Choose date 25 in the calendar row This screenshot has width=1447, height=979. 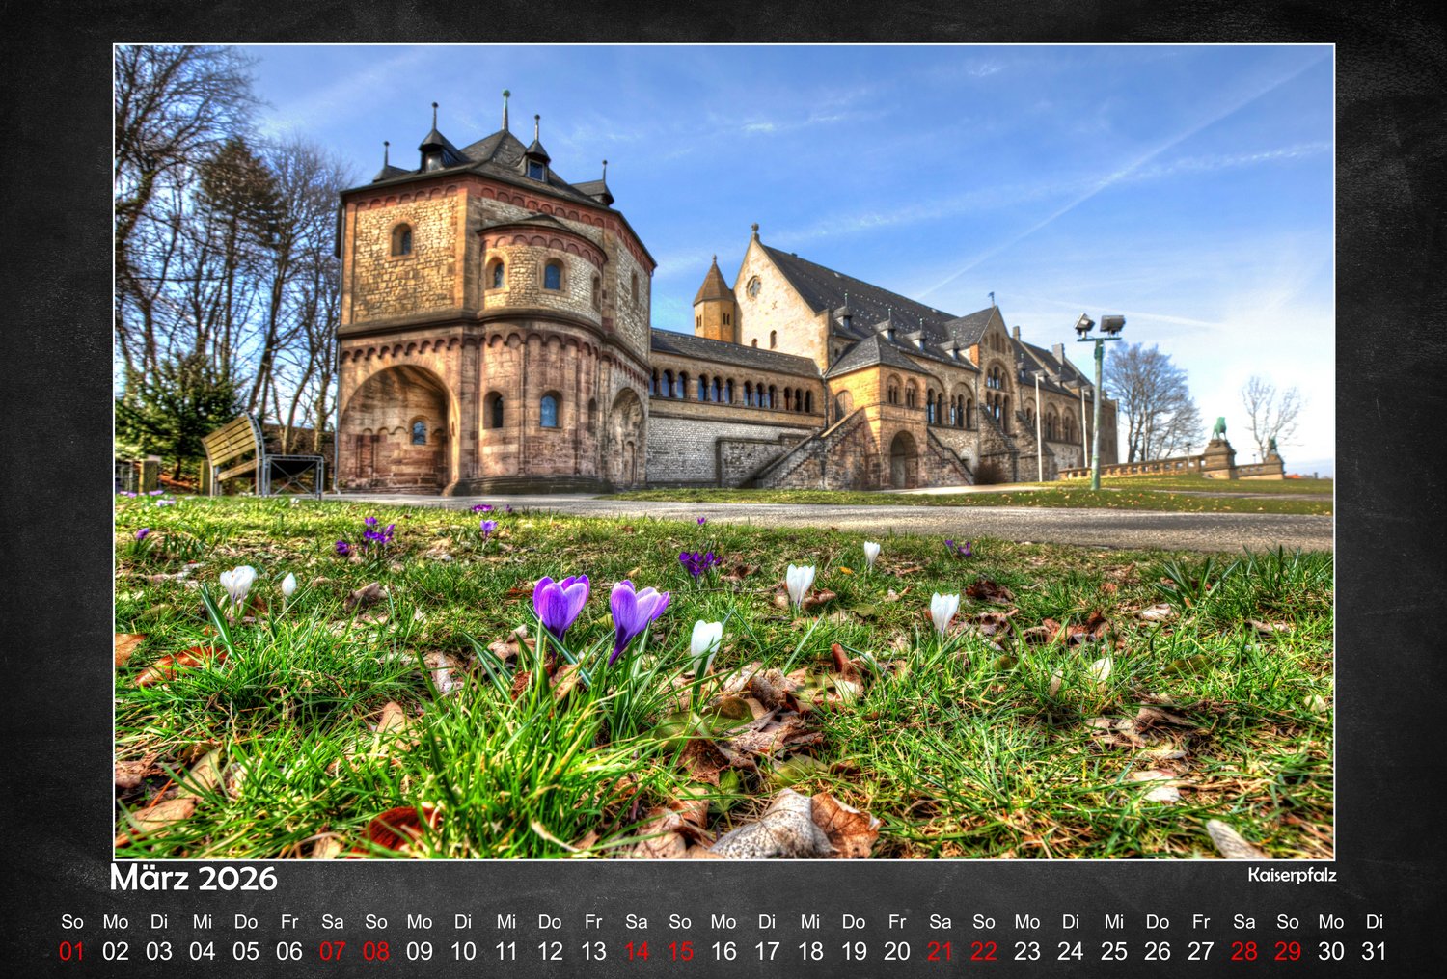coord(1114,951)
